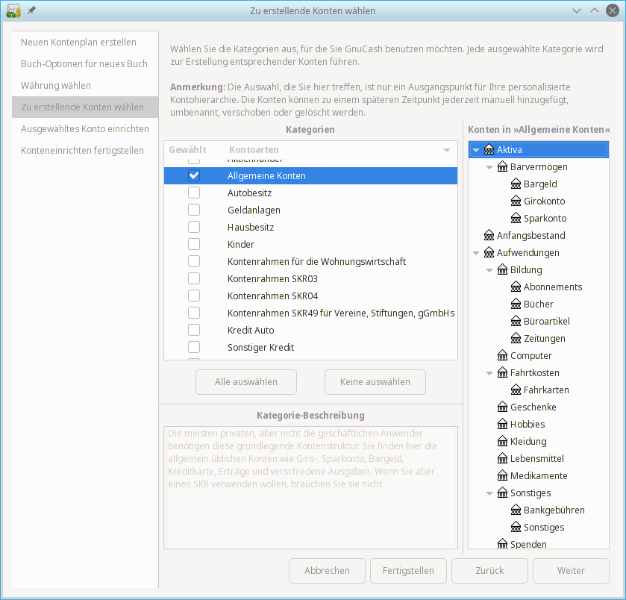
Task: Collapse the Bildung account group
Action: pyautogui.click(x=489, y=270)
